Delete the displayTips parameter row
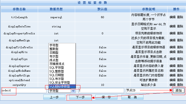This screenshot has height=104, width=186. tap(180, 59)
